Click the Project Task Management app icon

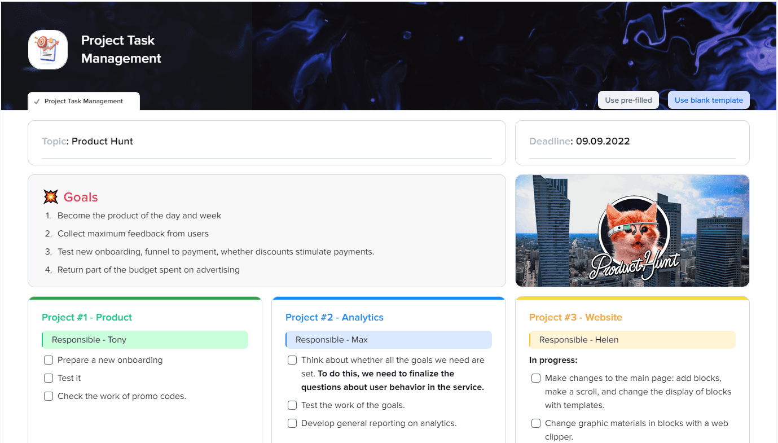tap(48, 50)
